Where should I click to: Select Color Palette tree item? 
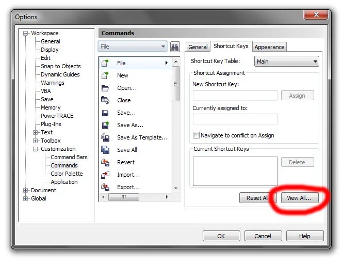(67, 174)
